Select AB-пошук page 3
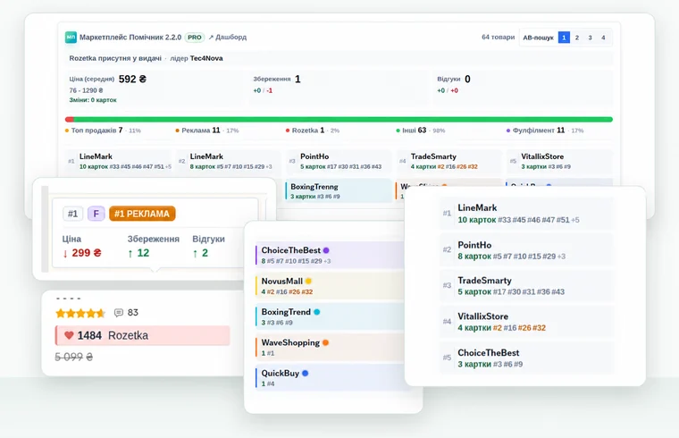679x438 pixels. (590, 38)
